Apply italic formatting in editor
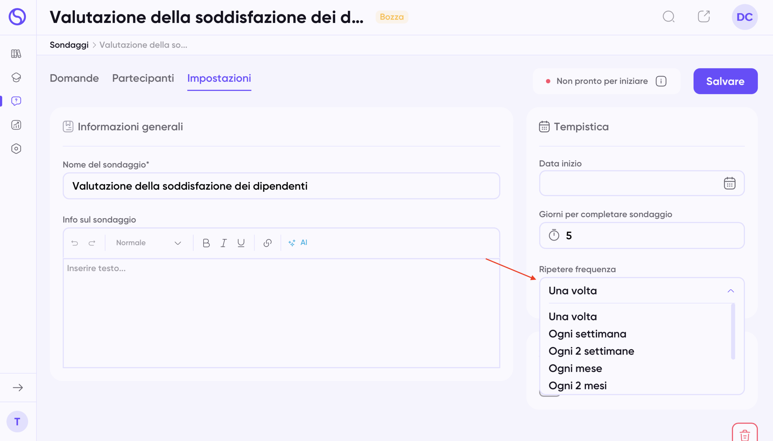This screenshot has height=441, width=773. coord(223,243)
